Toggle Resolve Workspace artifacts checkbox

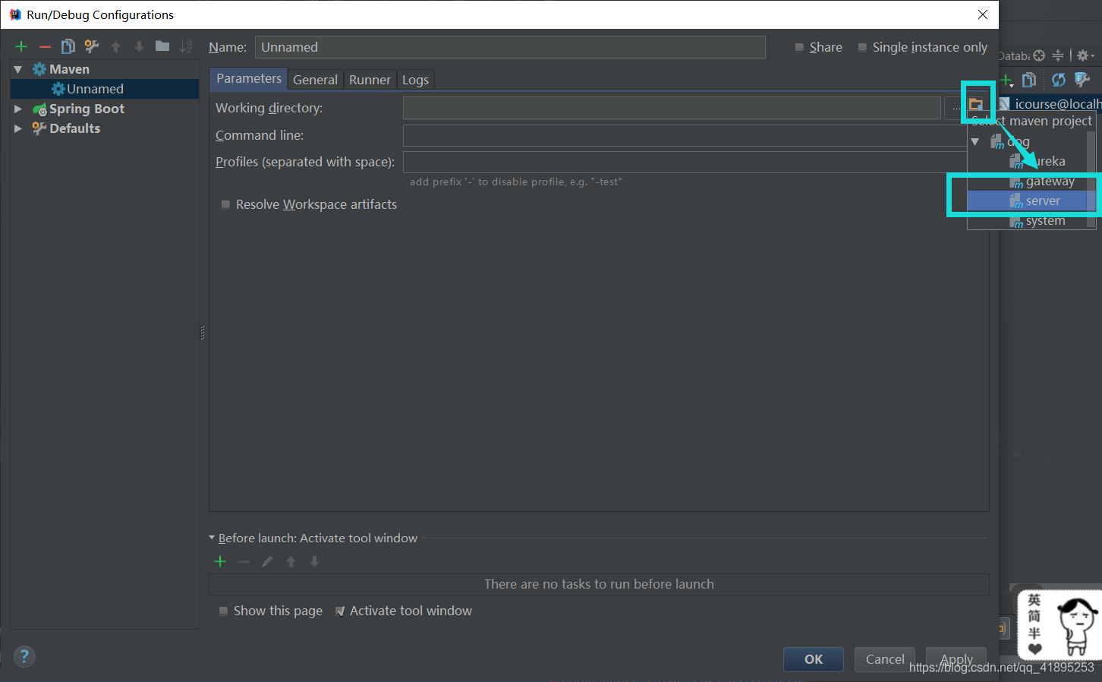point(225,204)
